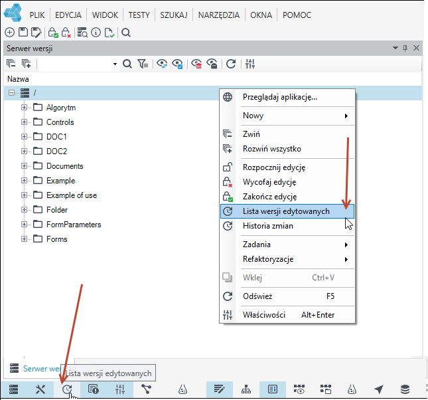Pin the Serwer wersji panel
This screenshot has height=400, width=428.
tap(405, 49)
